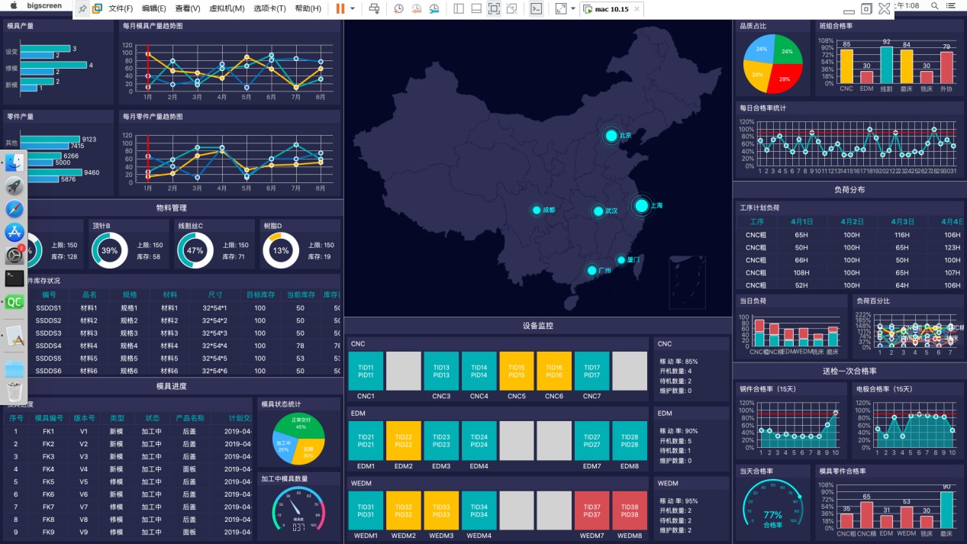Toggle the fullscreen view toolbar icon
This screenshot has width=967, height=544.
coord(494,8)
